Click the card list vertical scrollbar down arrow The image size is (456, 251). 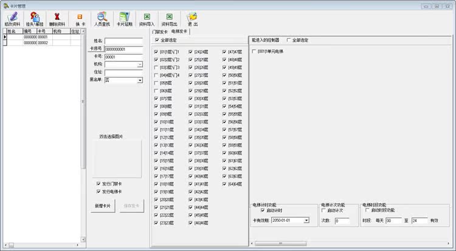(83, 239)
